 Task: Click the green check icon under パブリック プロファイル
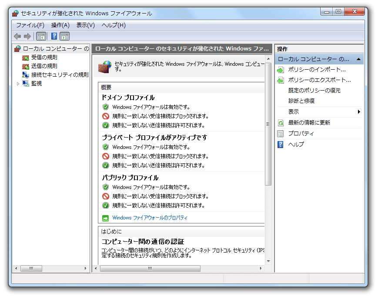(105, 206)
